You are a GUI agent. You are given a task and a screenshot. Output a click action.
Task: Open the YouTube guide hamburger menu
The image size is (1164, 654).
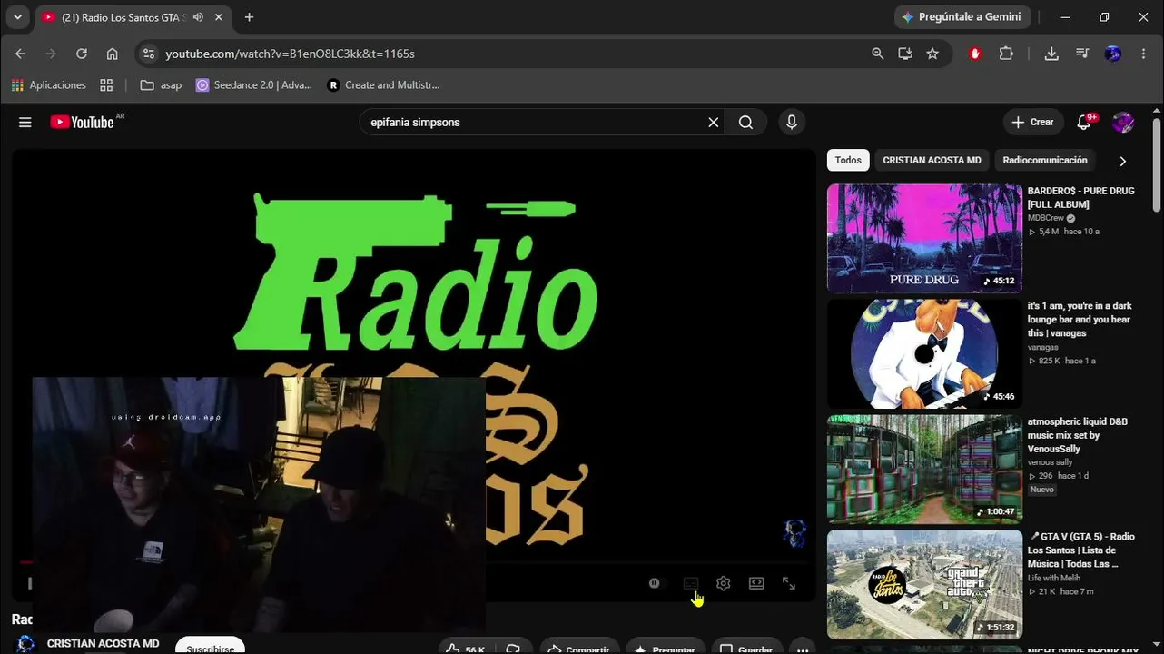click(x=25, y=123)
